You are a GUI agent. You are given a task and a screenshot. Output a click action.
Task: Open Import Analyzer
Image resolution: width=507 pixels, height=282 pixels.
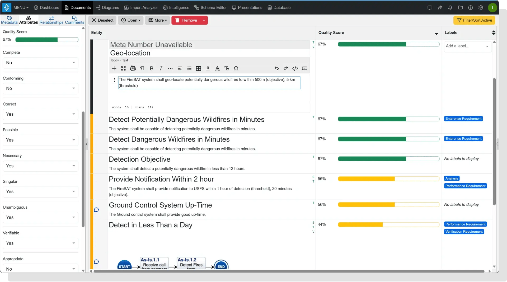point(141,8)
